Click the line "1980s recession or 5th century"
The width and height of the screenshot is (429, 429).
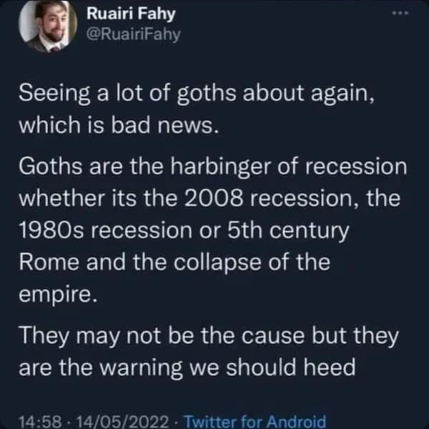[x=185, y=231]
